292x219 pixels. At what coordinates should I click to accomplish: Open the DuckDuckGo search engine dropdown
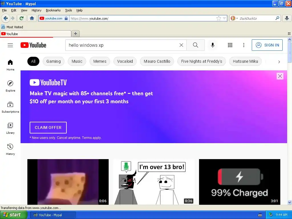(237, 19)
